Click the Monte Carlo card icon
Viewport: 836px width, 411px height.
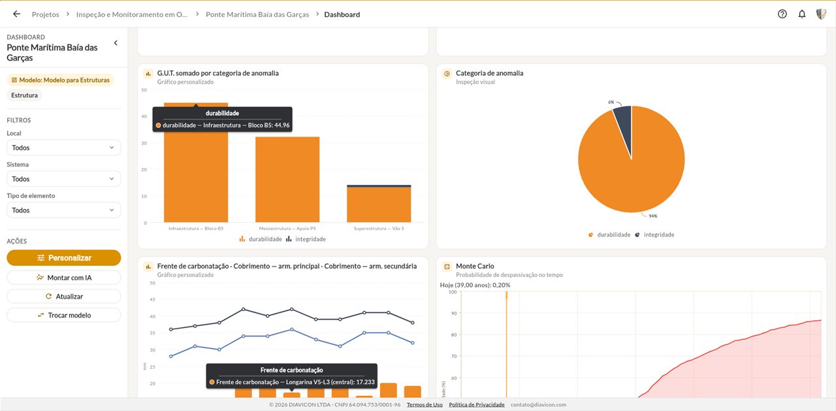447,267
